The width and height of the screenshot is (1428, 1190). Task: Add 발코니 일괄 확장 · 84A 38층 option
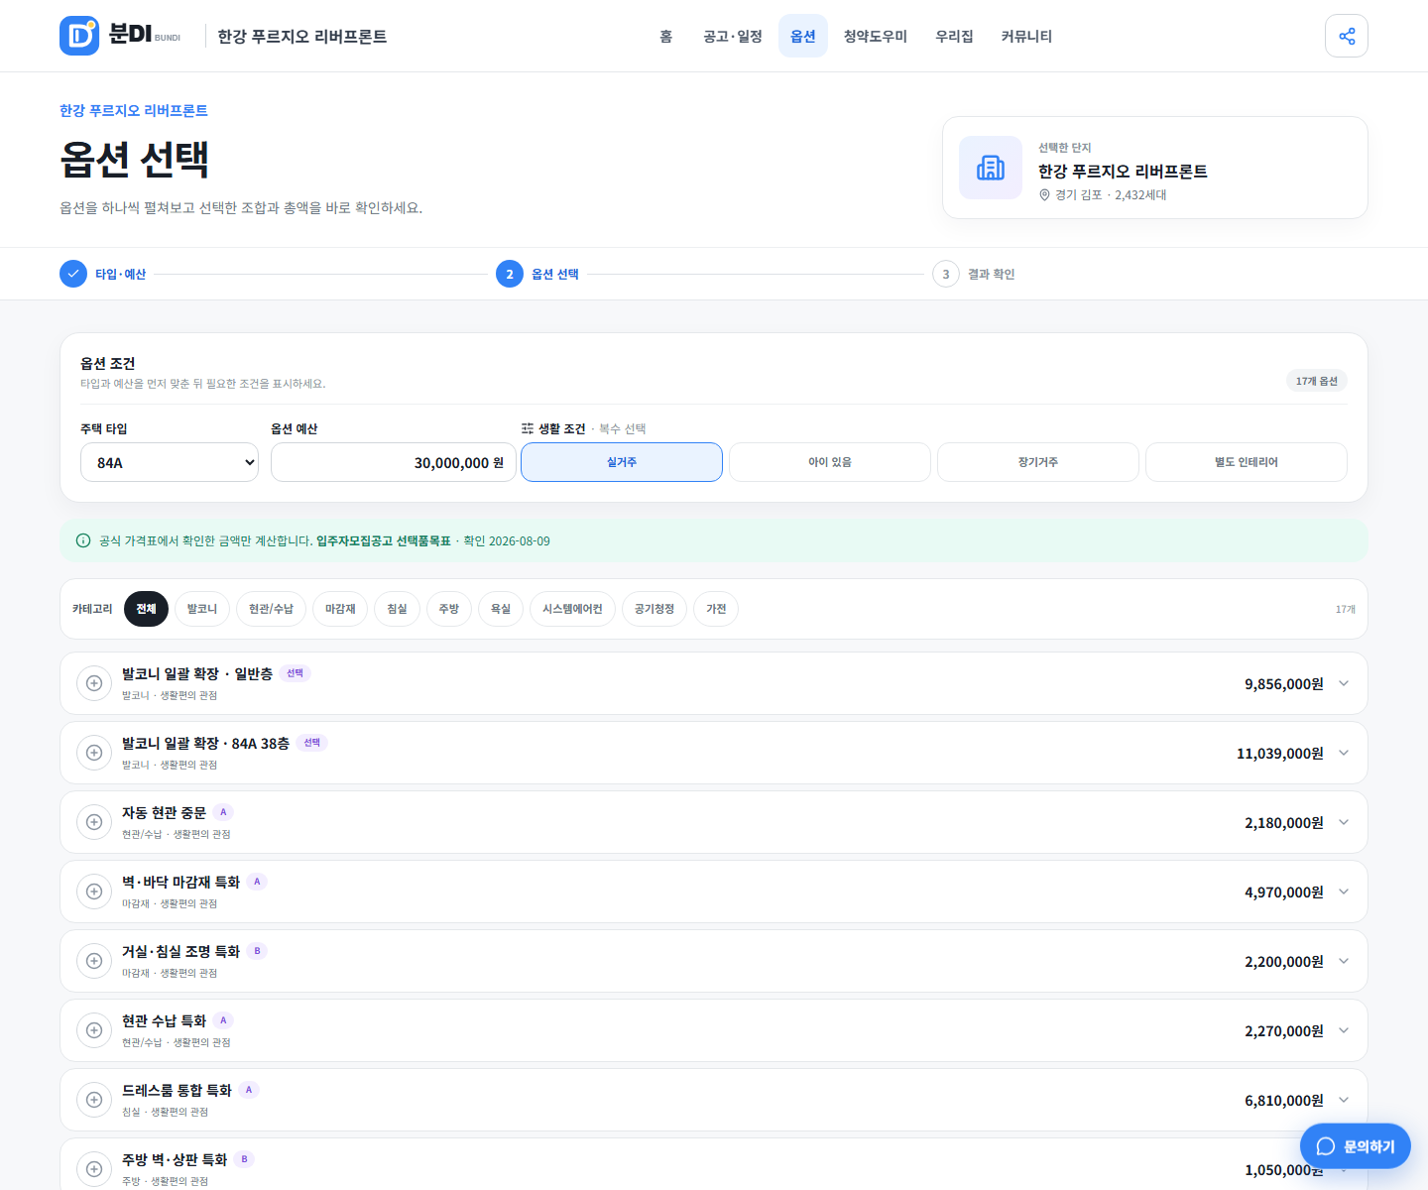[x=94, y=753]
